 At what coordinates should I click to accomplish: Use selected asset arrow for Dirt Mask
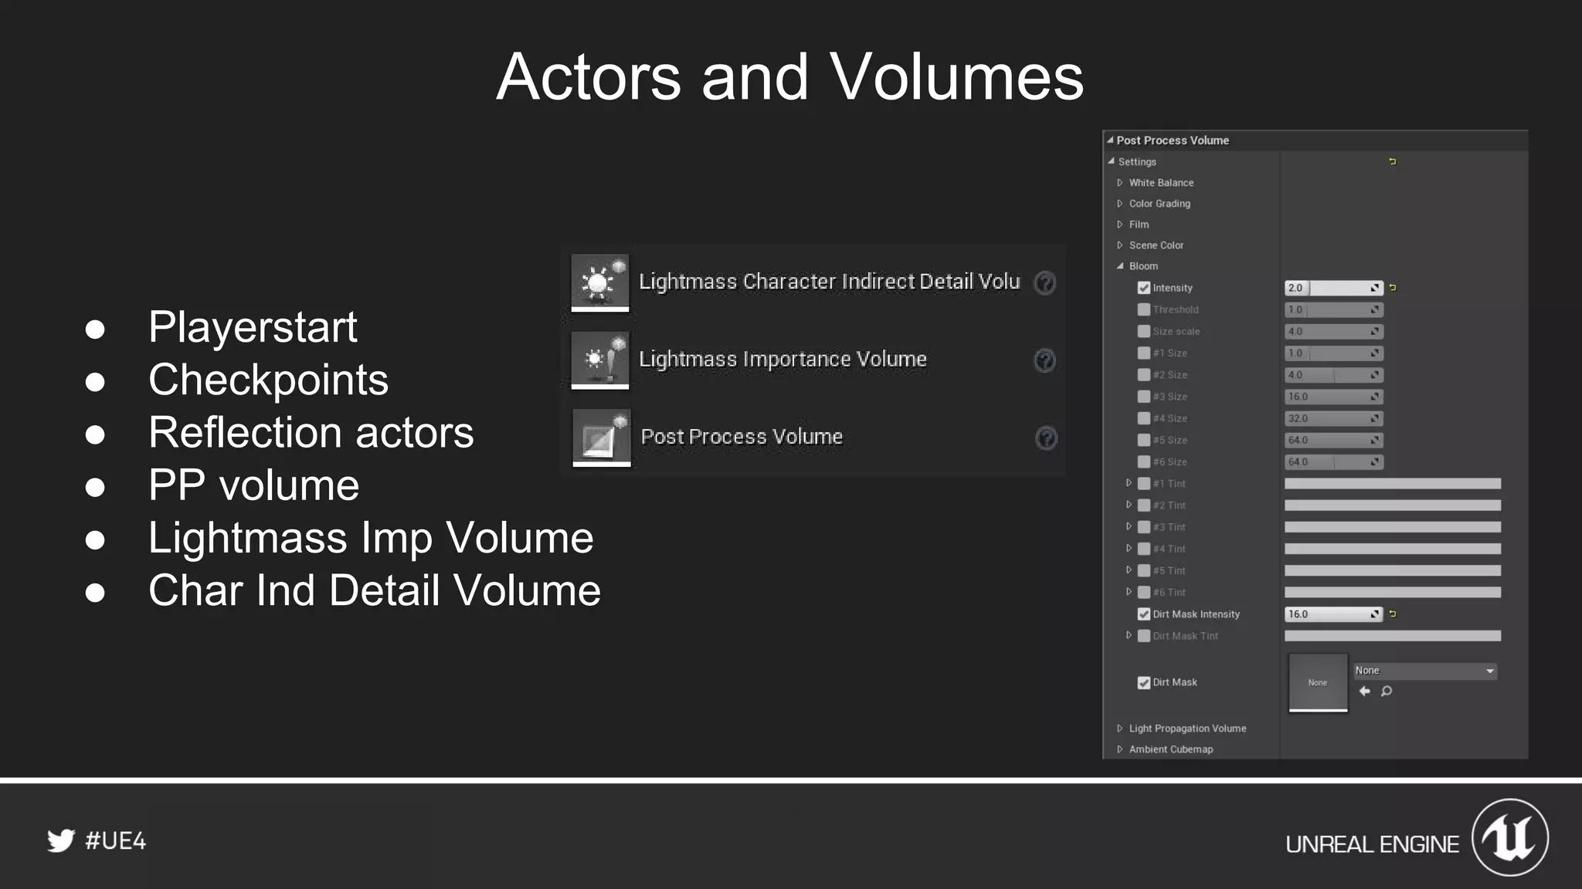coord(1365,691)
